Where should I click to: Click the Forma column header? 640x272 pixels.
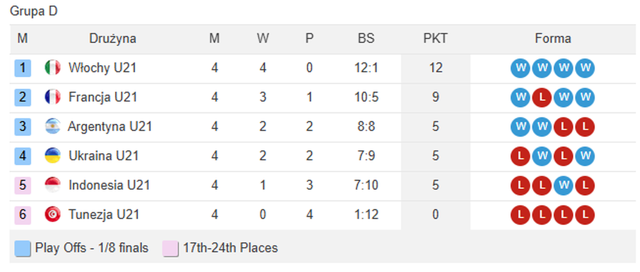553,39
